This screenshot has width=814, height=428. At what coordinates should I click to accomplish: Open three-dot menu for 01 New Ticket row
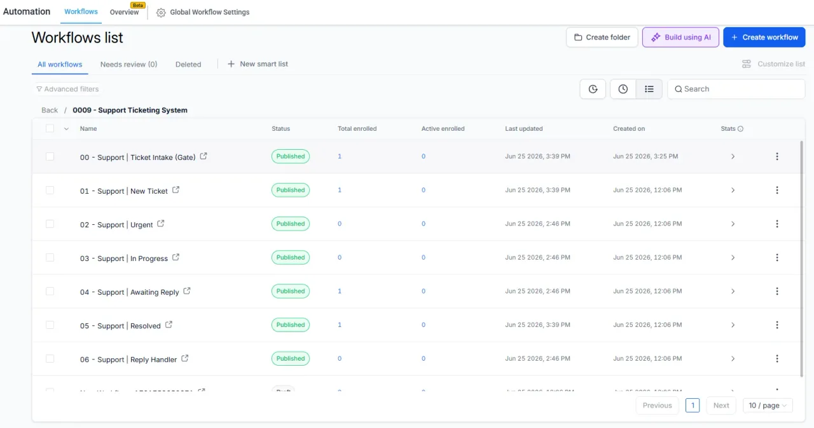pos(777,190)
